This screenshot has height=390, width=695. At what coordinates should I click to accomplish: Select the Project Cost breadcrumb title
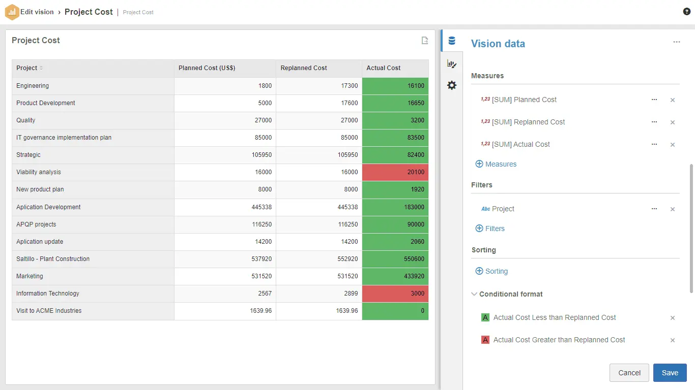[x=89, y=11]
